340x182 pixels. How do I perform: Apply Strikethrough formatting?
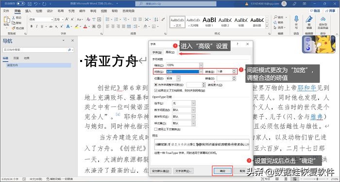tap(51, 26)
